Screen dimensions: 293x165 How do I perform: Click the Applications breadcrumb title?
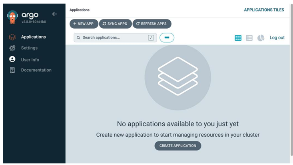tap(80, 10)
